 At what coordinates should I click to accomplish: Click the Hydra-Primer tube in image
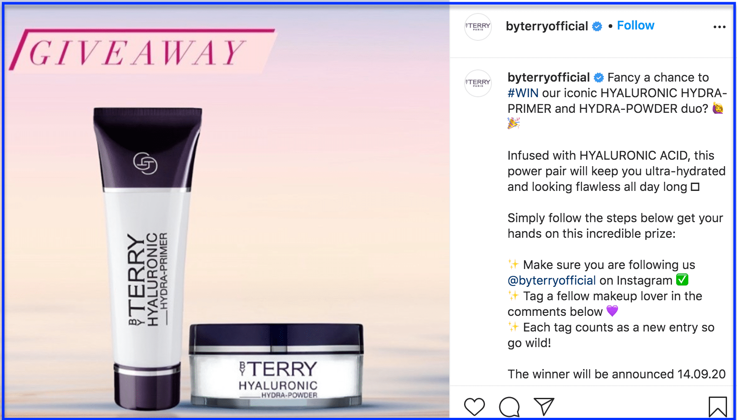[148, 258]
